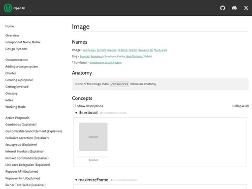
Task: Open Popover API (Explainer) proposal
Action: click(22, 172)
